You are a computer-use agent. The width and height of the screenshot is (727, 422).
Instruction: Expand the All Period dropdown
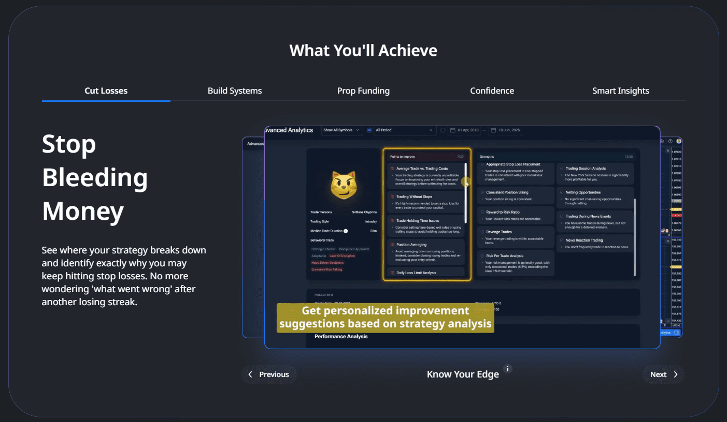404,130
